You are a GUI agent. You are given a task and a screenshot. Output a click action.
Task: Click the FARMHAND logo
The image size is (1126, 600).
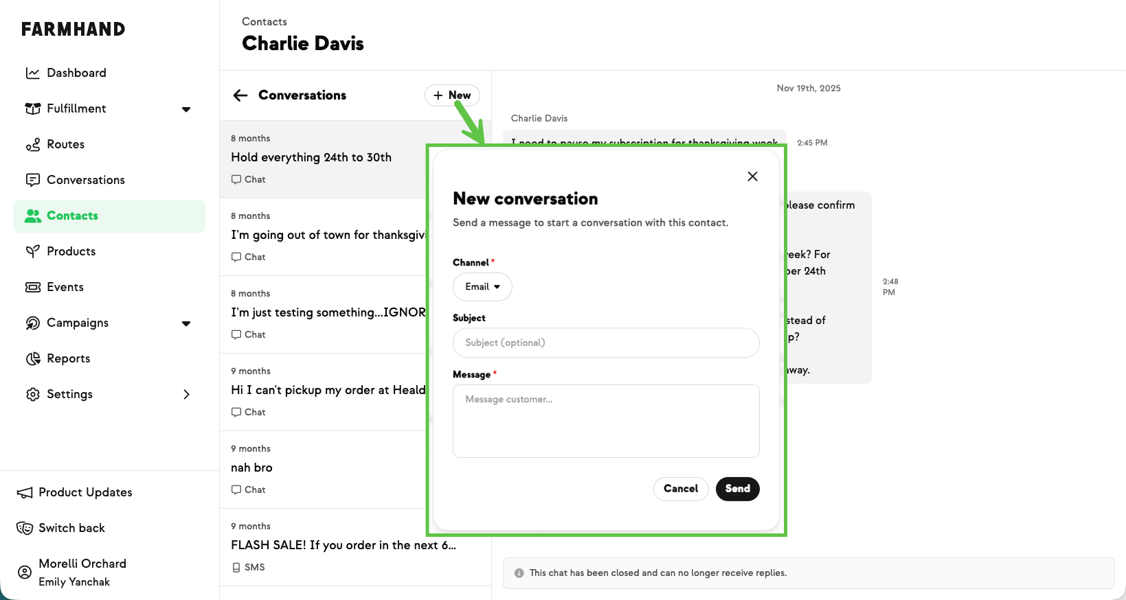73,29
